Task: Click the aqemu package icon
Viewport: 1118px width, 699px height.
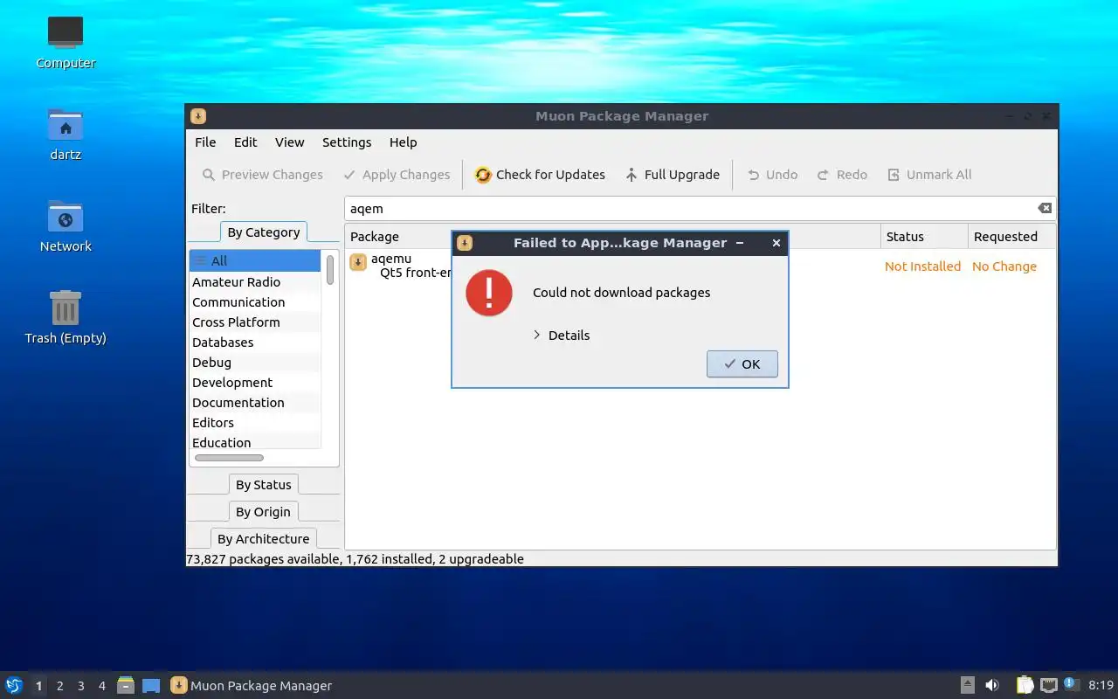Action: click(x=358, y=262)
